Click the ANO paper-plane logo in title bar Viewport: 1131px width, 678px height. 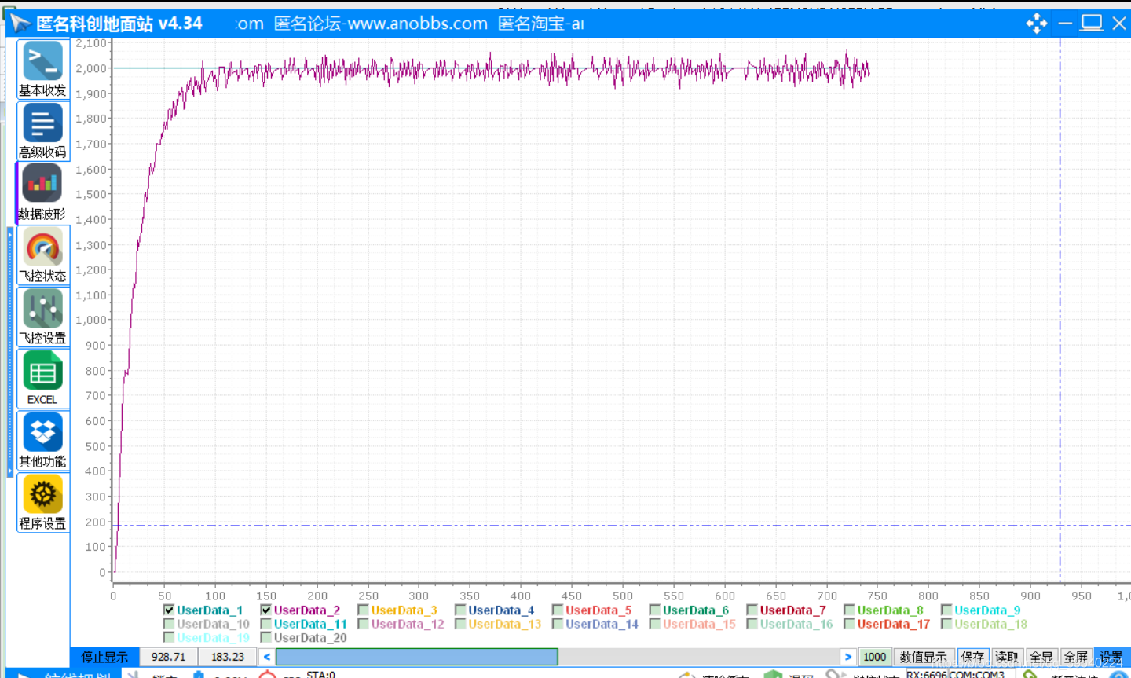(20, 24)
